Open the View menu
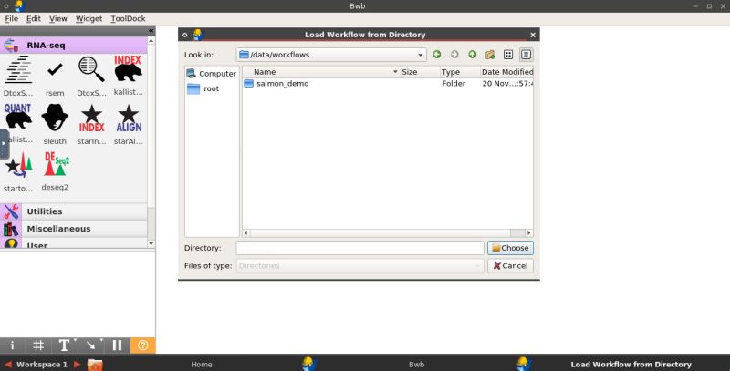The height and width of the screenshot is (371, 730). [x=58, y=18]
